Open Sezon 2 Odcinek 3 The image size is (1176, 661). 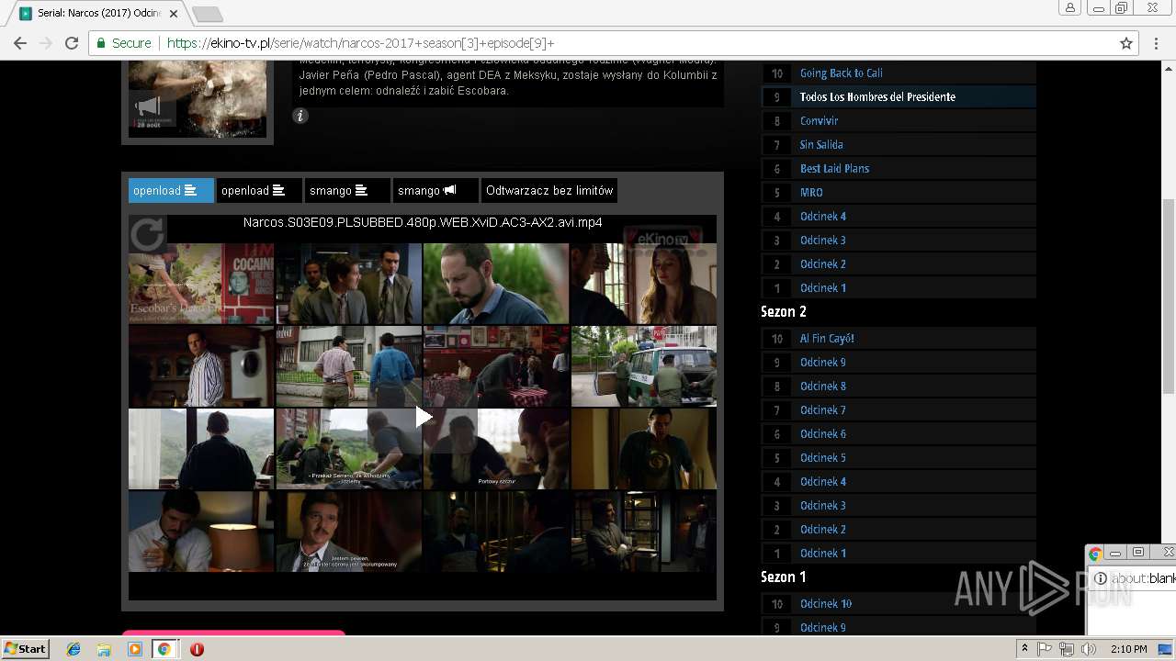tap(823, 505)
